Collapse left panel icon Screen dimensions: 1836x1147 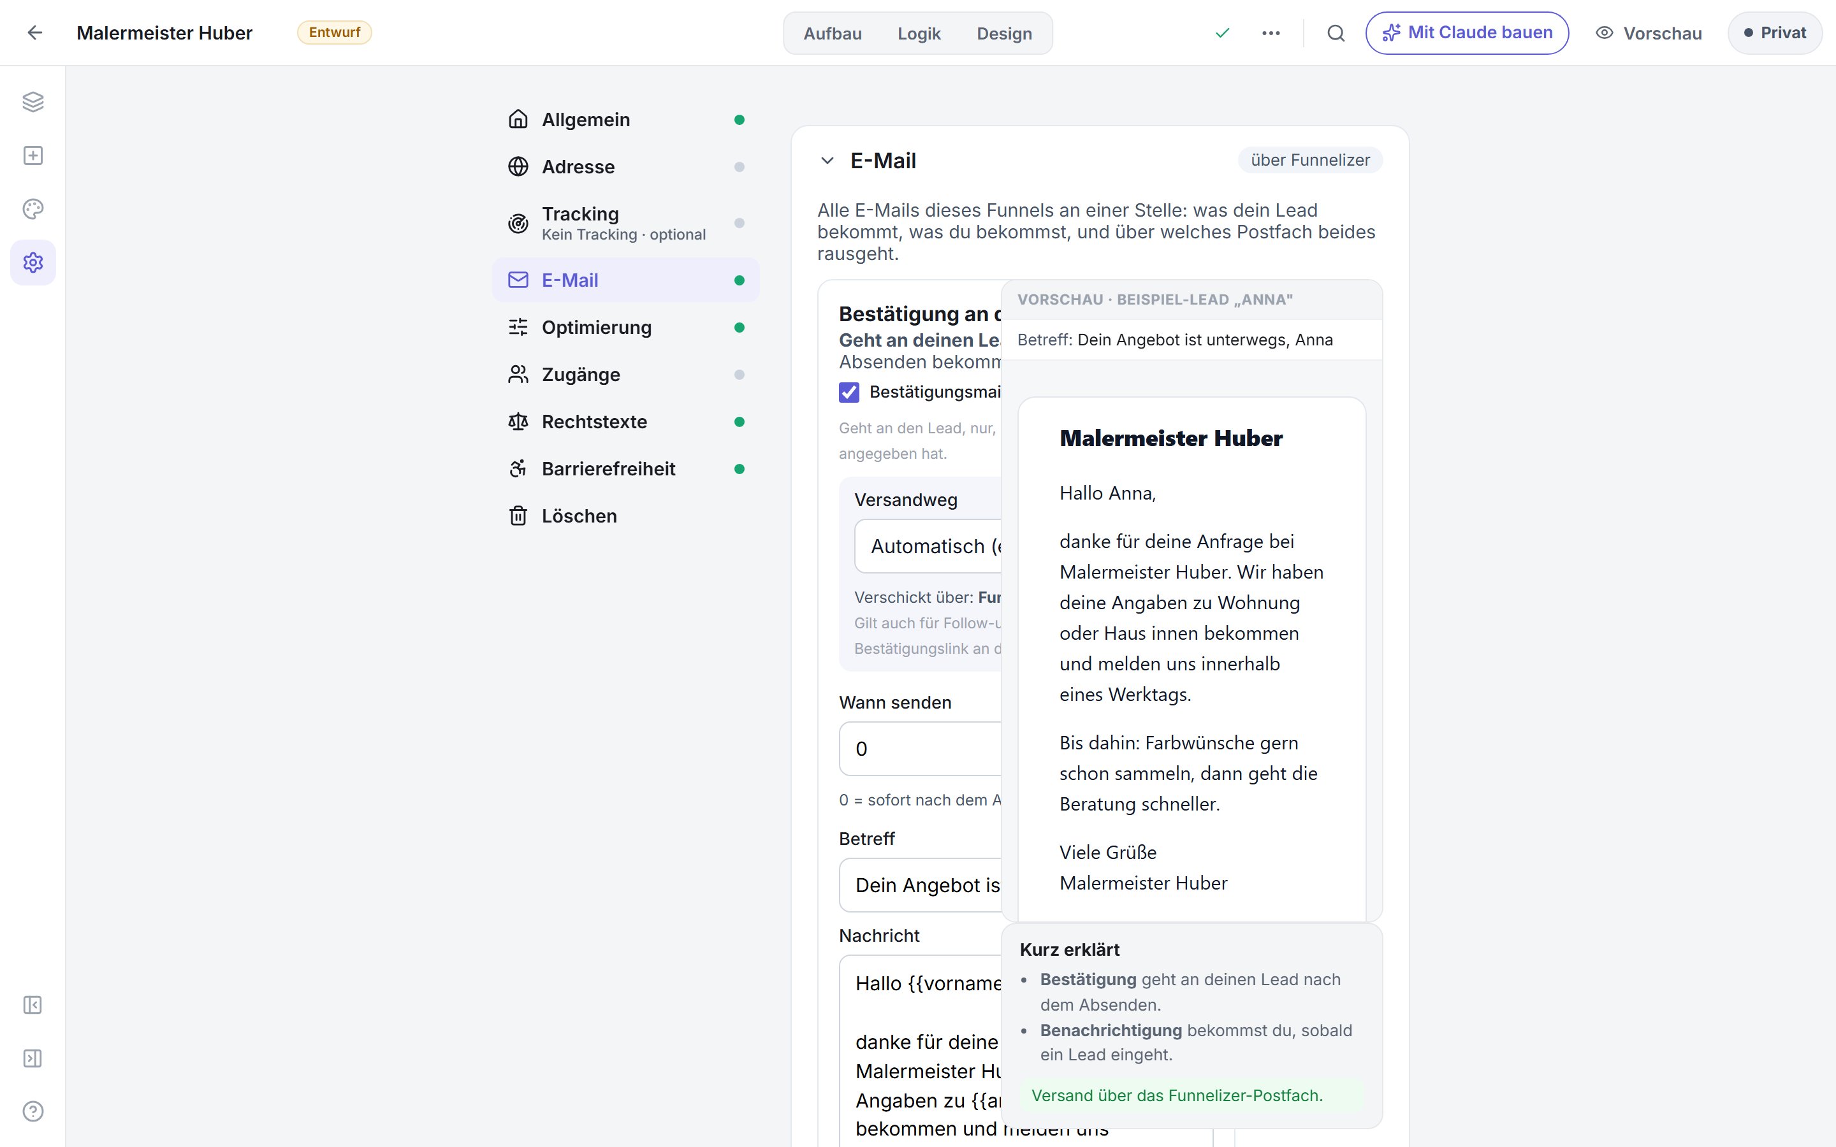point(33,1005)
